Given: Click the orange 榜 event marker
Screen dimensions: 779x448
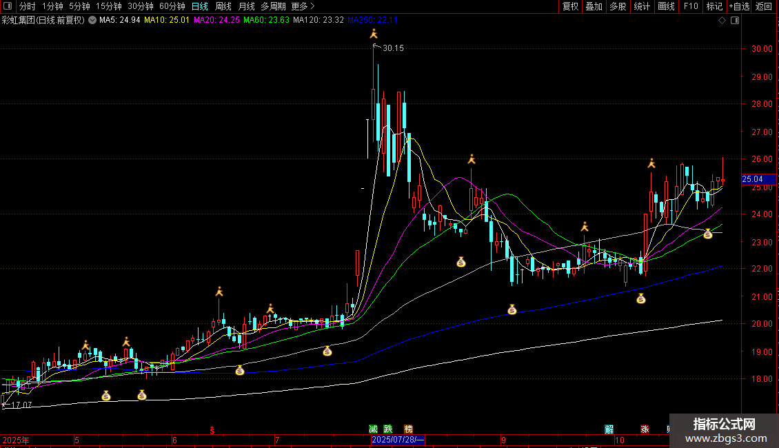Looking at the screenshot, I should click(x=409, y=429).
